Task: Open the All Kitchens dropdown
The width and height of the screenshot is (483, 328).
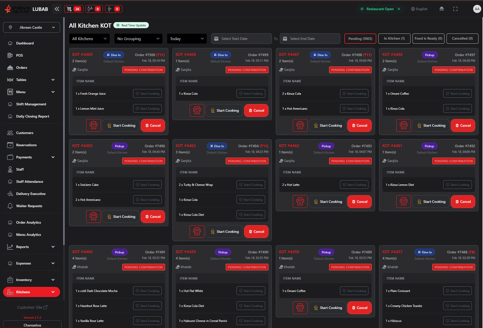Action: pos(90,39)
